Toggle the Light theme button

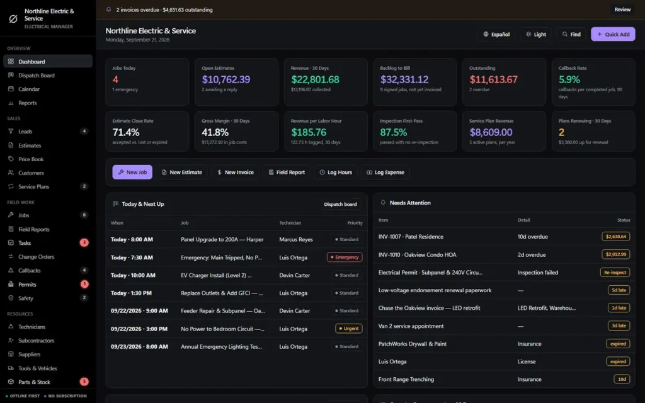(535, 34)
